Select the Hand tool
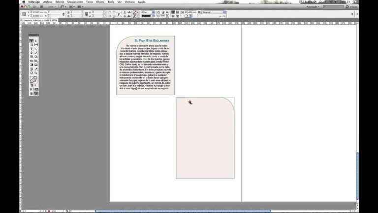The height and width of the screenshot is (213, 378). point(31,73)
